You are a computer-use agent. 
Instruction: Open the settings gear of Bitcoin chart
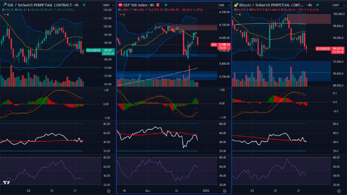(339, 191)
